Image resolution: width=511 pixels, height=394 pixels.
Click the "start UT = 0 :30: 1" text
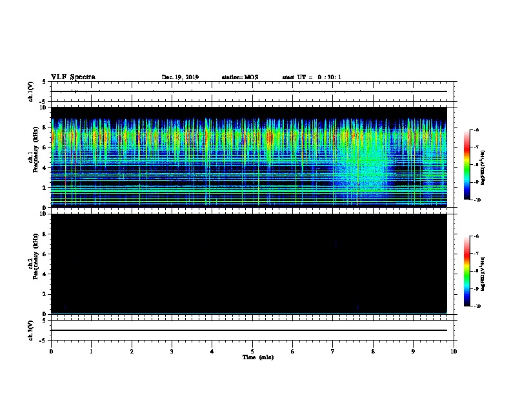point(312,77)
